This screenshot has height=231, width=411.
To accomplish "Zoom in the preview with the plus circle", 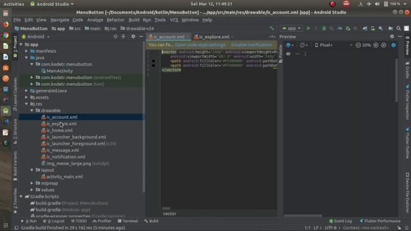I will pos(376,45).
